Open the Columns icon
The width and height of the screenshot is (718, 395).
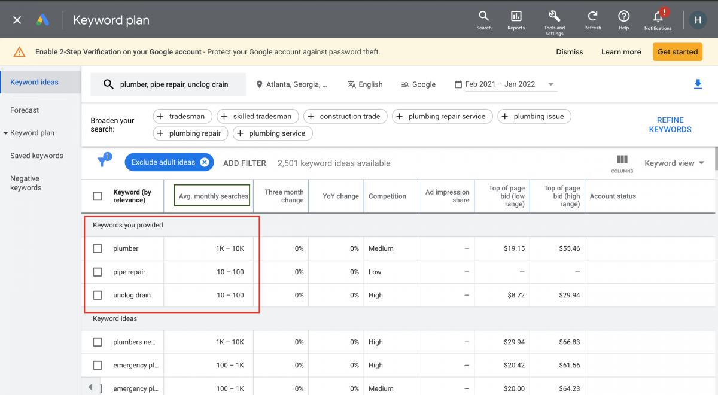point(622,163)
